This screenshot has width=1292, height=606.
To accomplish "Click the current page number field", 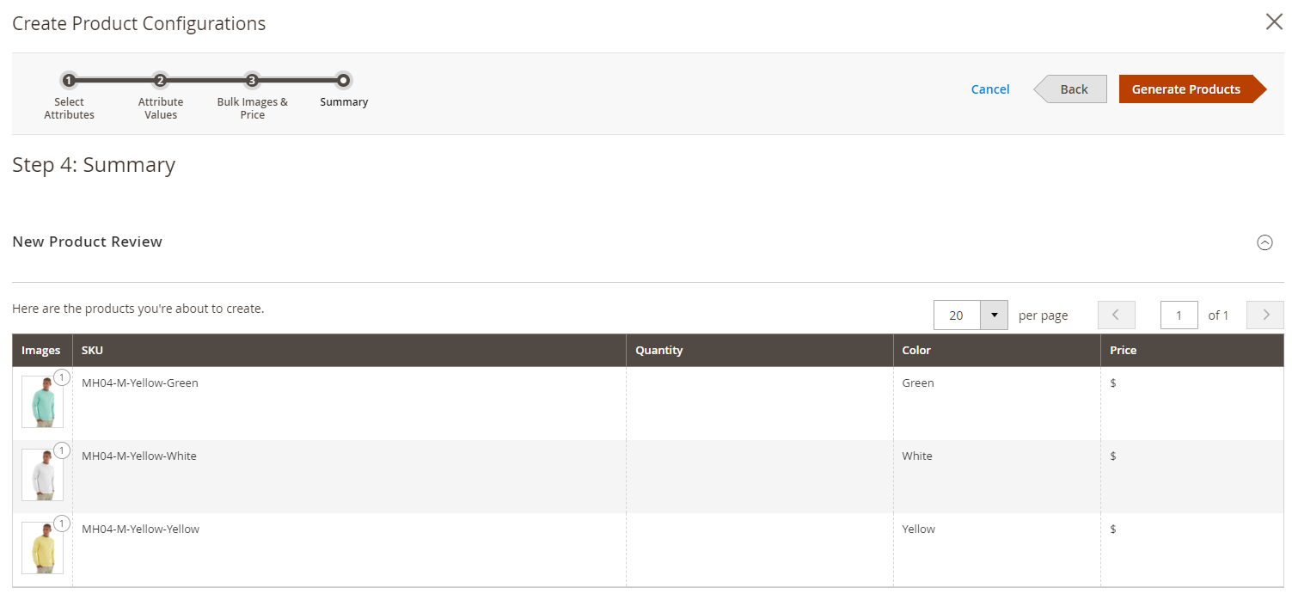I will click(1179, 315).
